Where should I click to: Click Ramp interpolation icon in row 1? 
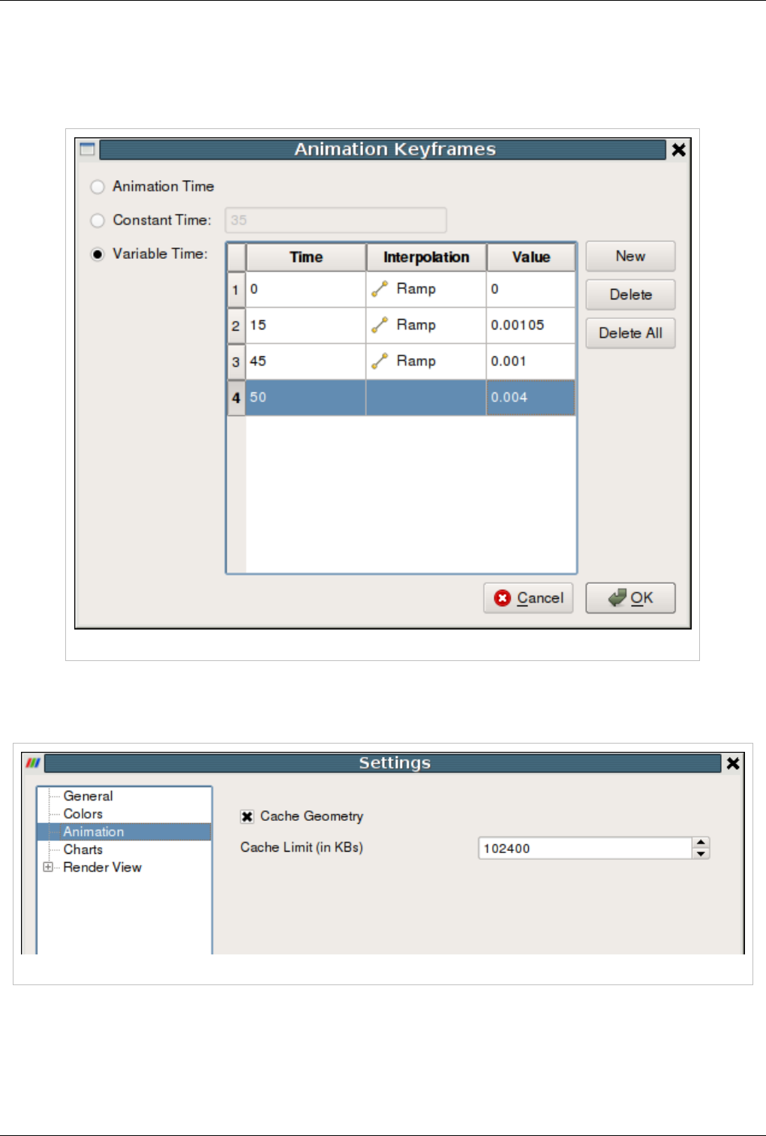(380, 289)
